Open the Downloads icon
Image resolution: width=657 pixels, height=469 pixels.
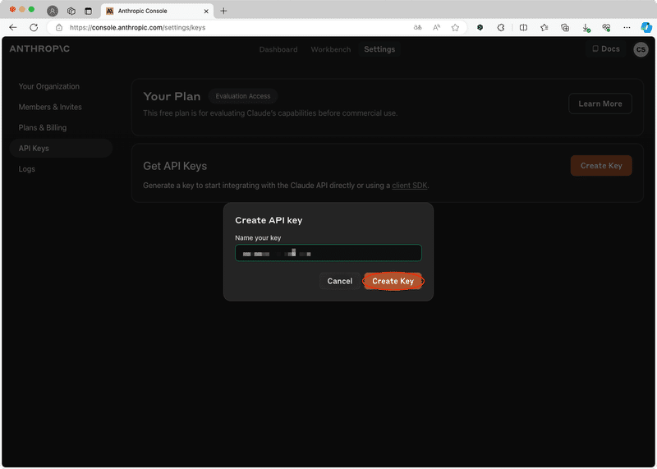point(586,28)
